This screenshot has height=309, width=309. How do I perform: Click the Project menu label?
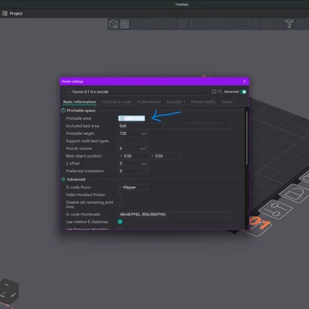[x=16, y=13]
